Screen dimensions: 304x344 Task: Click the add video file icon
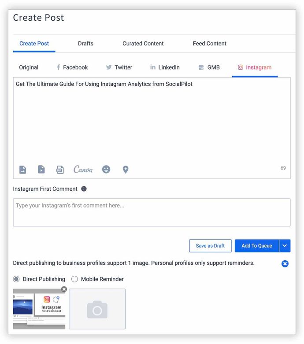coord(41,170)
